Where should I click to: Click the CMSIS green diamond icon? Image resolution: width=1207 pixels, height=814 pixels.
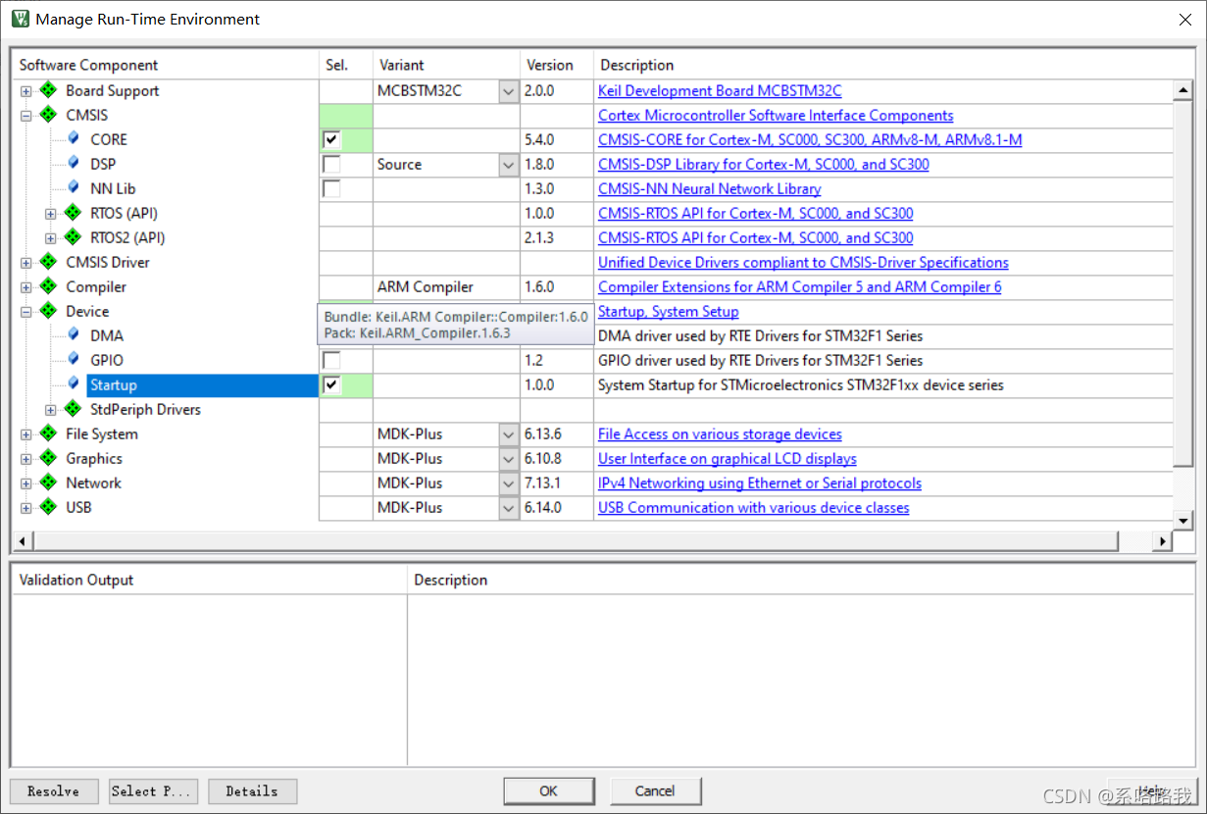pos(48,115)
